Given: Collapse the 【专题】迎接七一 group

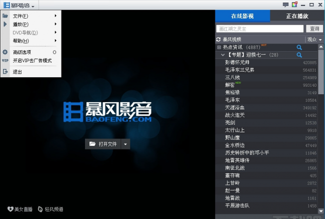Looking at the screenshot, I should click(223, 55).
